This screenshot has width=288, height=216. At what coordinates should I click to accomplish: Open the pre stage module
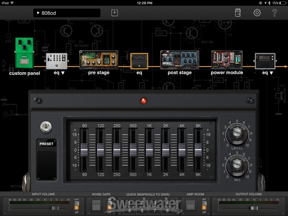click(x=99, y=60)
